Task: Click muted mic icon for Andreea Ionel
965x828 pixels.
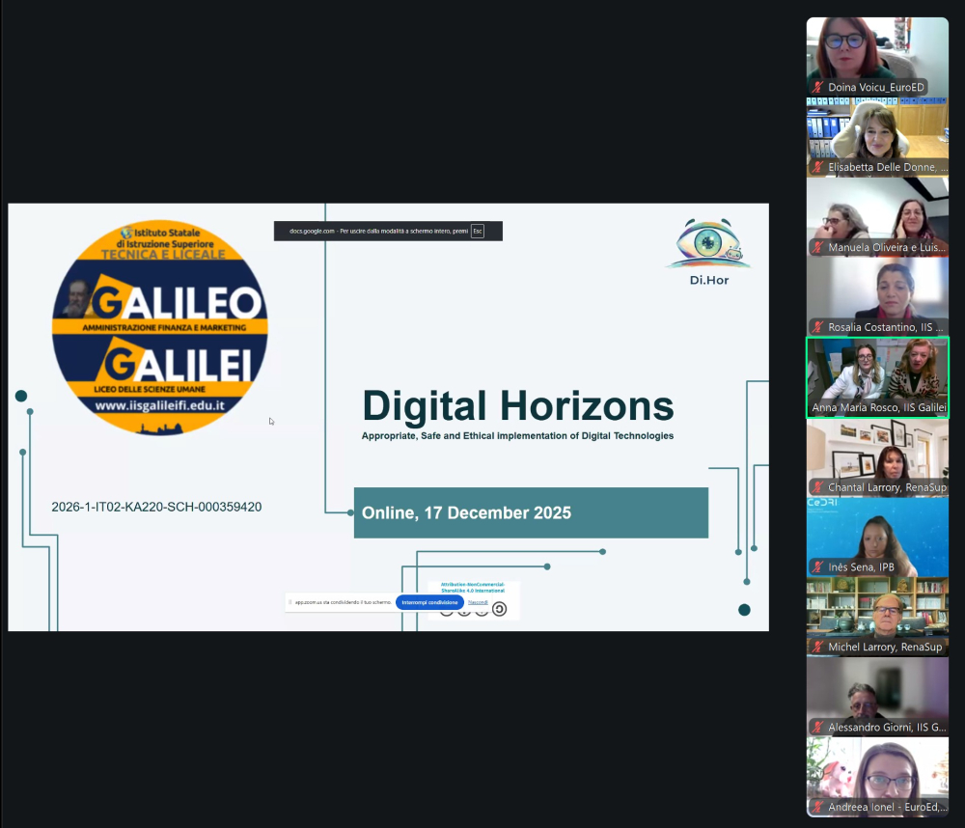Action: pos(817,807)
